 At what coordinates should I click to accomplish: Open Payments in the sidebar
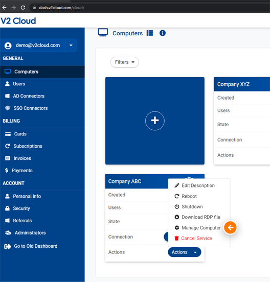click(42, 171)
